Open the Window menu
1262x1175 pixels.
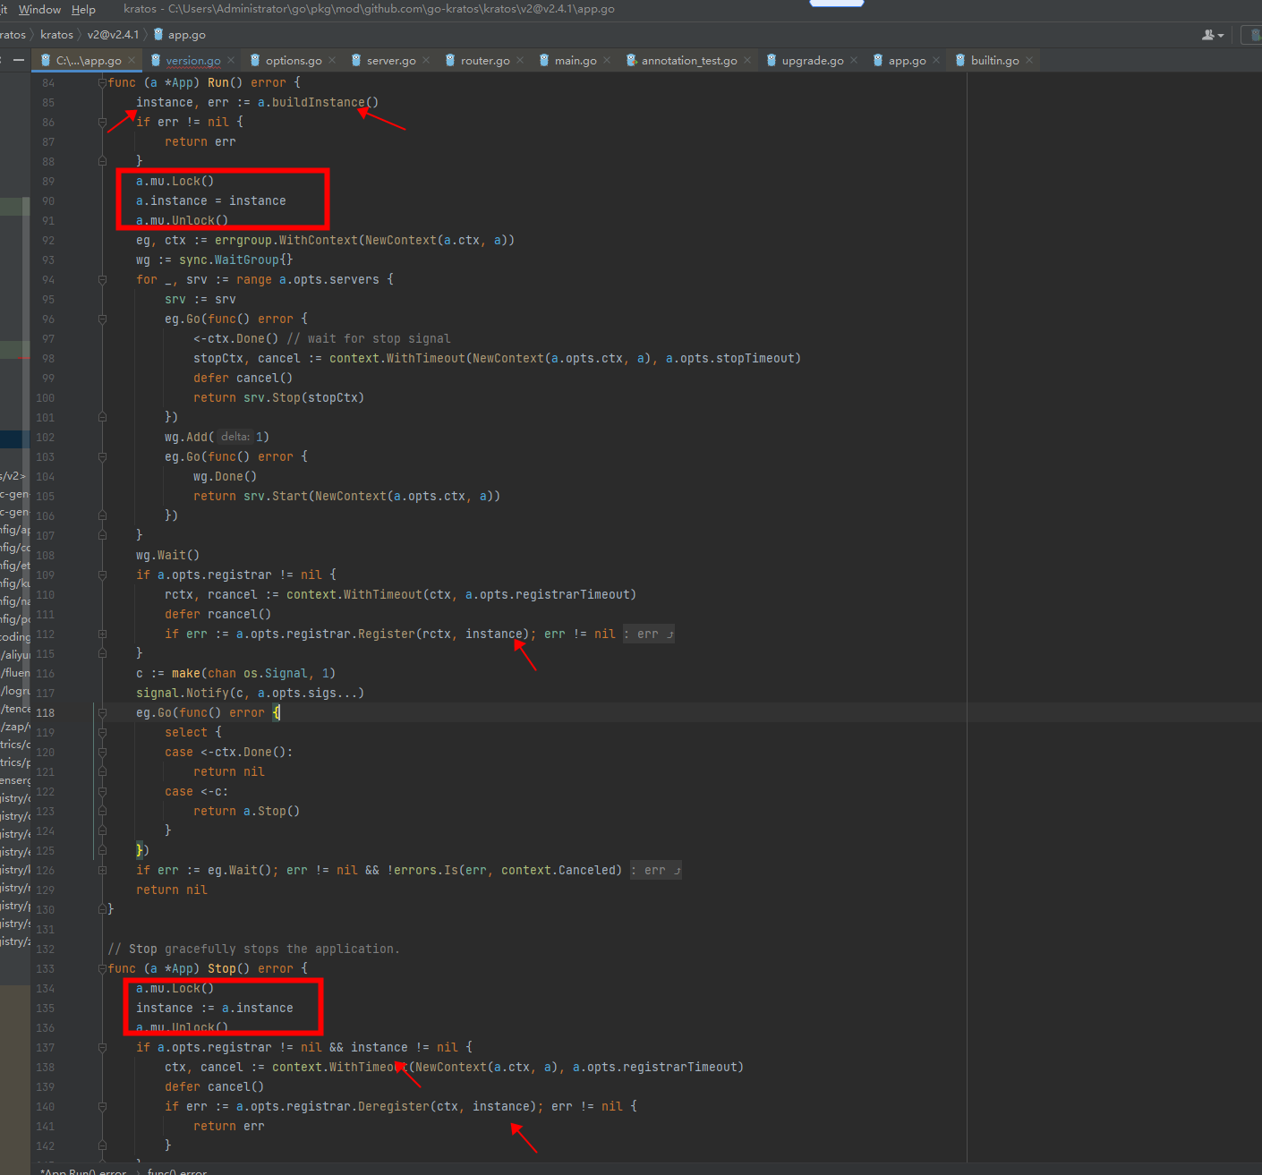[39, 9]
